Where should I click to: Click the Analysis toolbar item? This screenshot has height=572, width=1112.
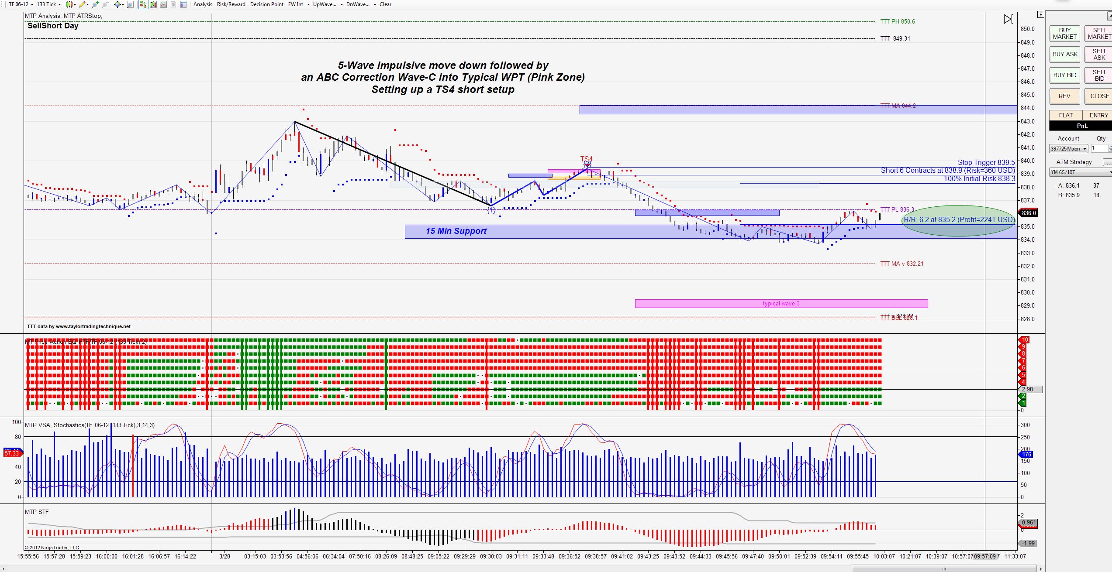pyautogui.click(x=203, y=4)
